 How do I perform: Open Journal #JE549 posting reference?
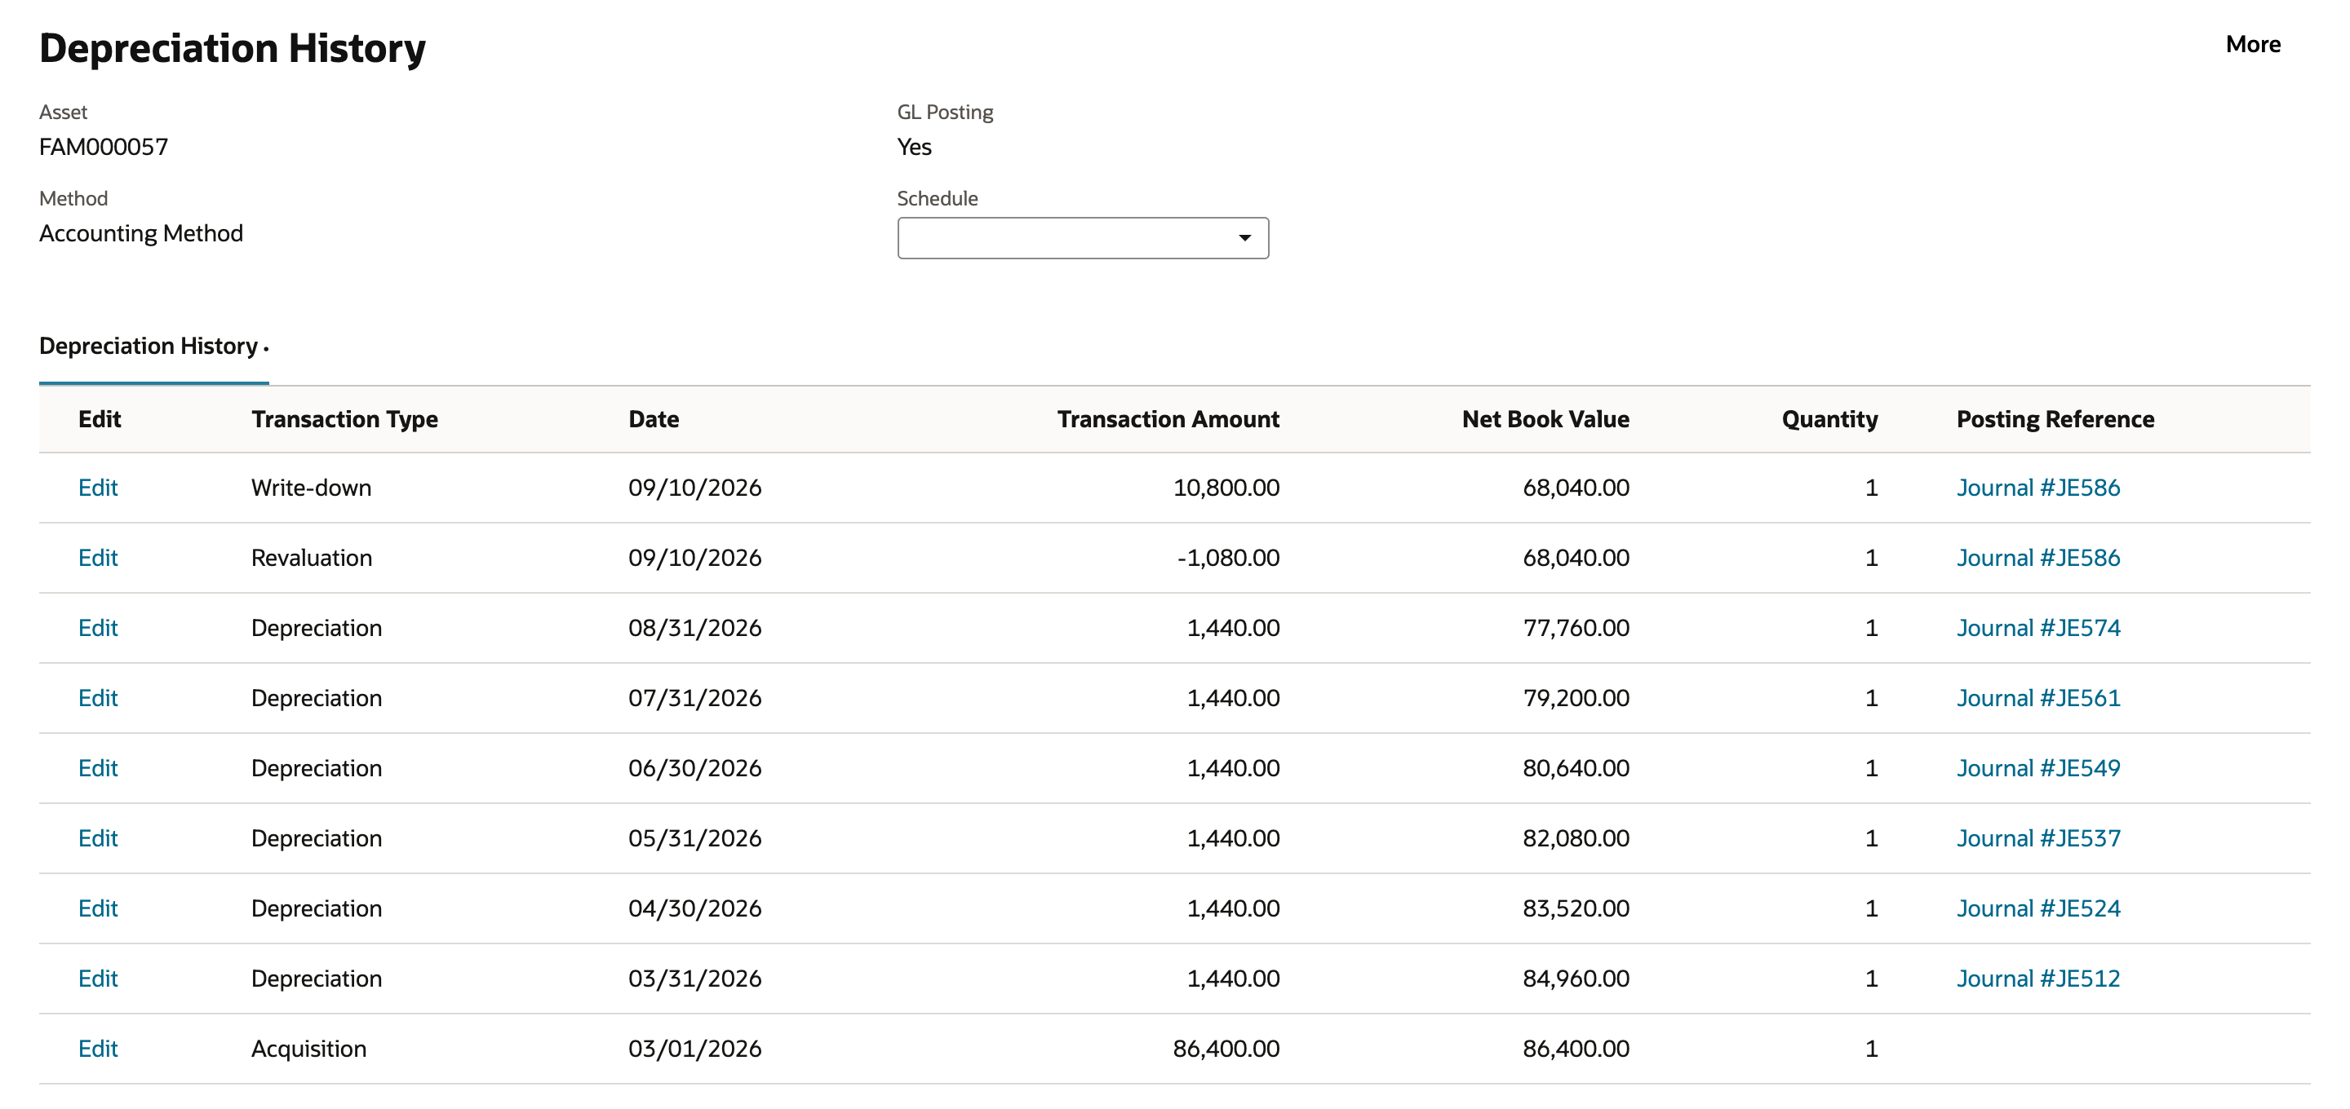click(2038, 769)
